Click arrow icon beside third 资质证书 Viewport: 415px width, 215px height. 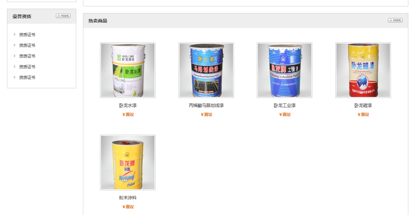click(15, 56)
